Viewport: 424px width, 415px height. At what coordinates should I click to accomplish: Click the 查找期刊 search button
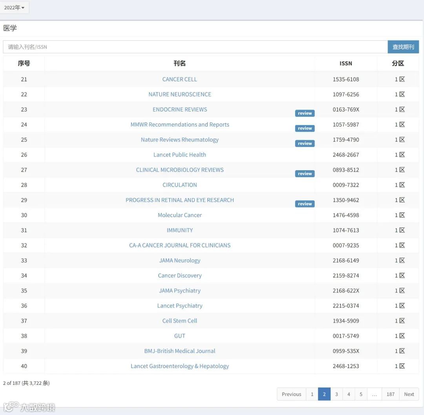(403, 47)
